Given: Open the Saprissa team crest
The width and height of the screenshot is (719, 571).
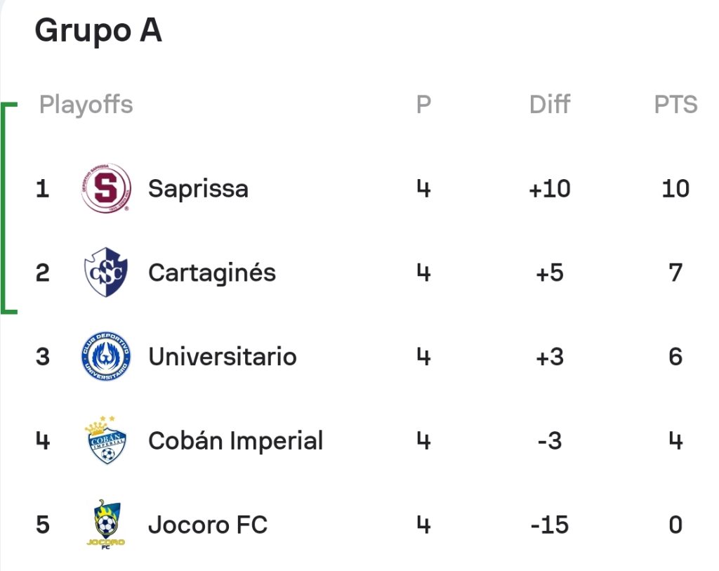Looking at the screenshot, I should point(106,188).
